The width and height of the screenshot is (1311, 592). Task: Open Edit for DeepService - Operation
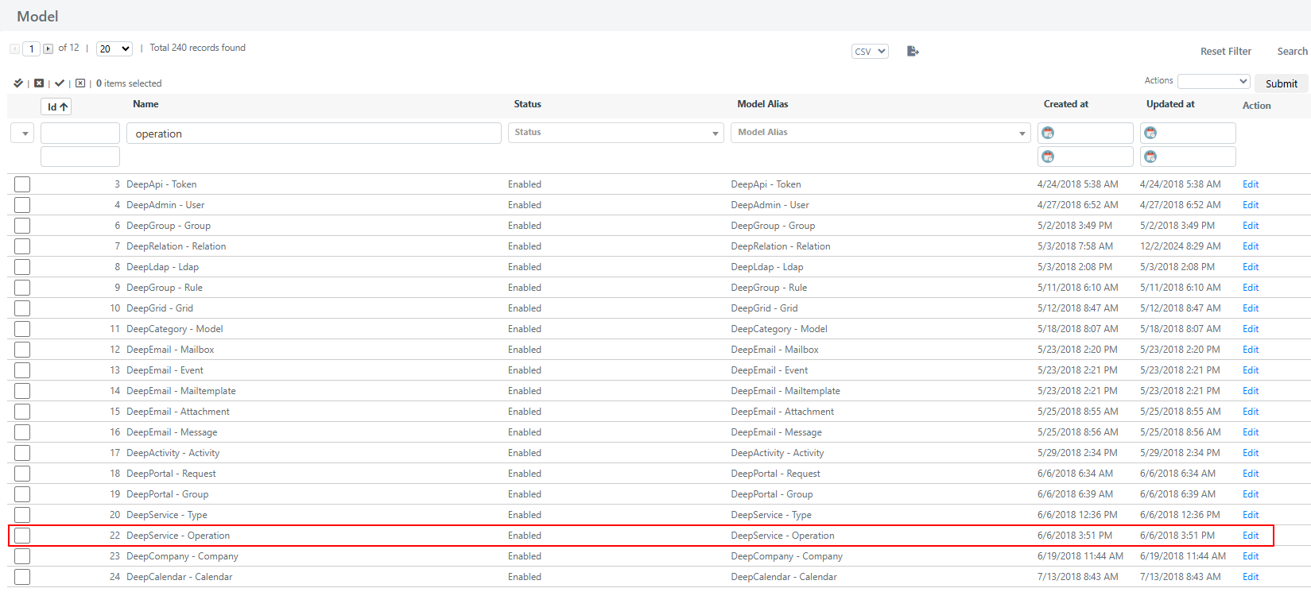click(1251, 536)
